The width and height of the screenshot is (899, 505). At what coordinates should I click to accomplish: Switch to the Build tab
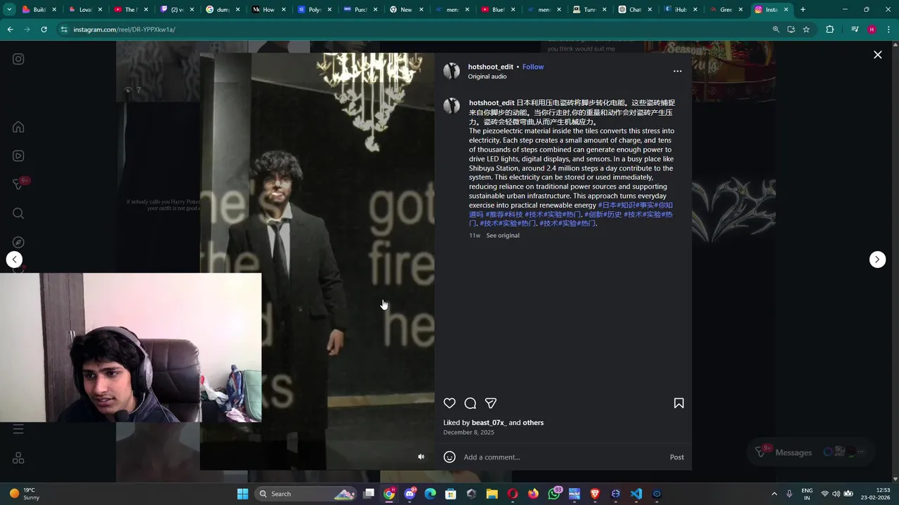39,10
